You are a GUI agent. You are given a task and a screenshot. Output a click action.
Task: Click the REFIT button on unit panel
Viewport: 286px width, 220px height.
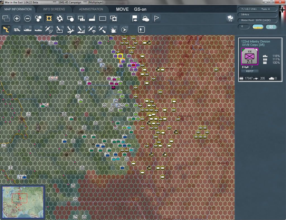click(x=249, y=71)
